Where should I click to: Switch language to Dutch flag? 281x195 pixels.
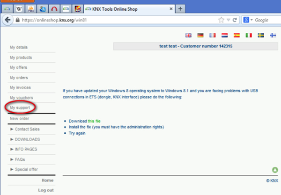[x=224, y=35]
